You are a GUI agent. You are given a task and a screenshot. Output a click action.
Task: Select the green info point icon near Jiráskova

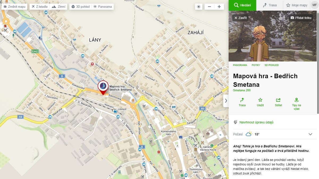[212, 146]
